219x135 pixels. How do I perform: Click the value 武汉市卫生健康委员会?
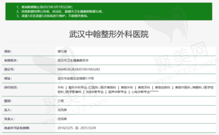(x=73, y=61)
